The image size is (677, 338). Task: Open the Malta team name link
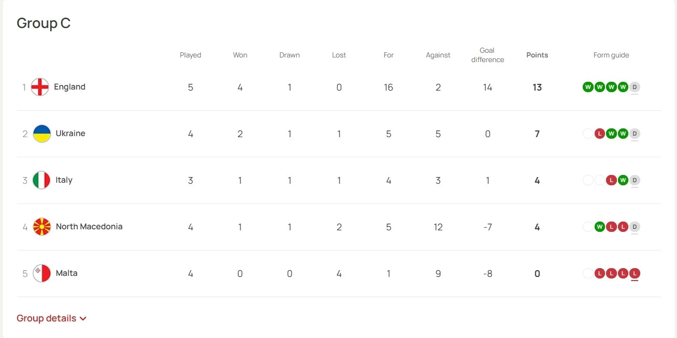coord(67,273)
